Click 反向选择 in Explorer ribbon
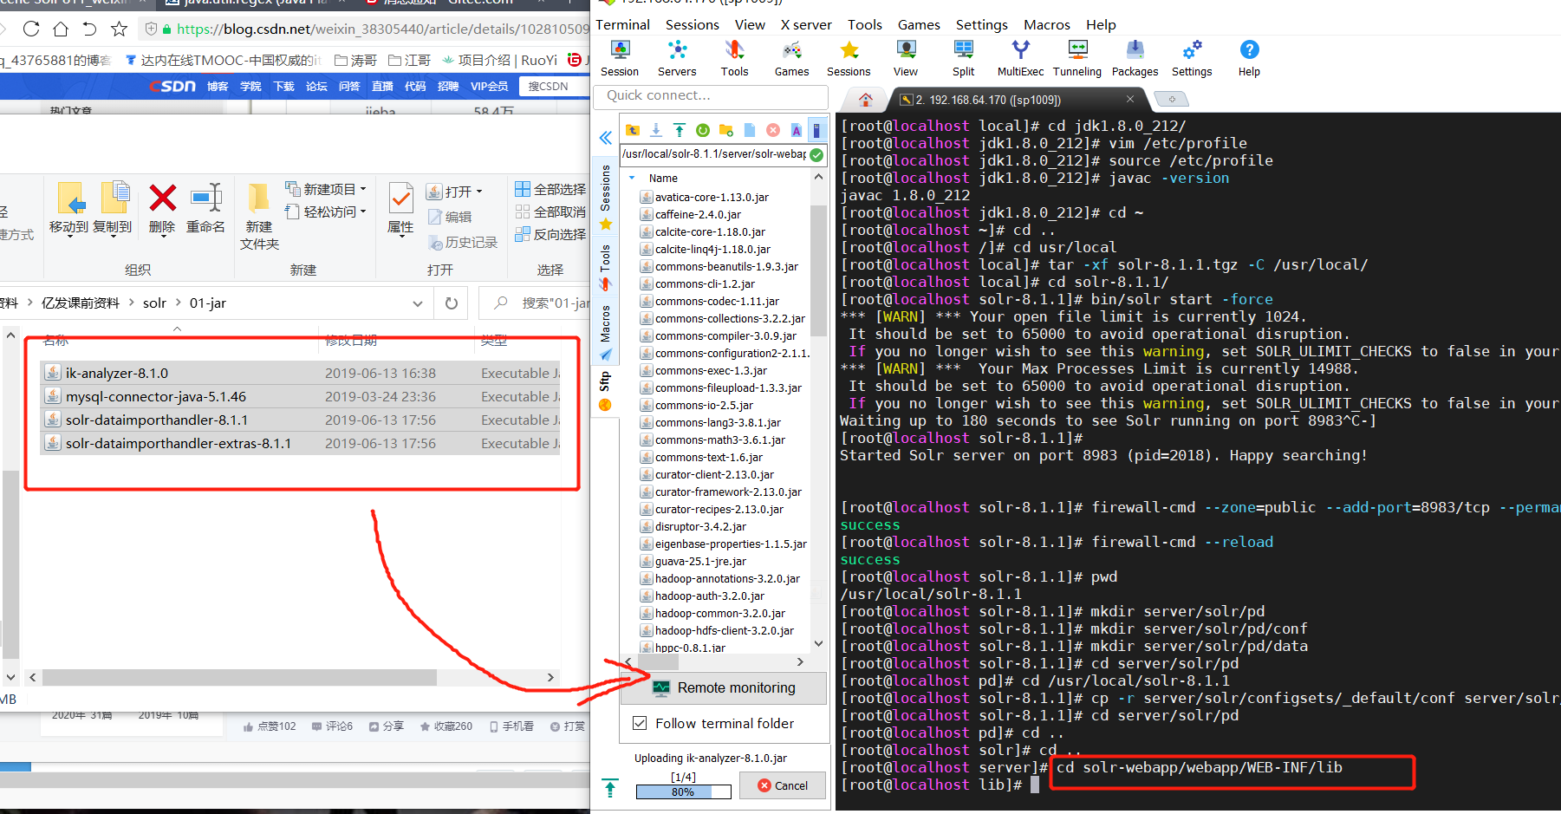The height and width of the screenshot is (814, 1561). tap(550, 234)
